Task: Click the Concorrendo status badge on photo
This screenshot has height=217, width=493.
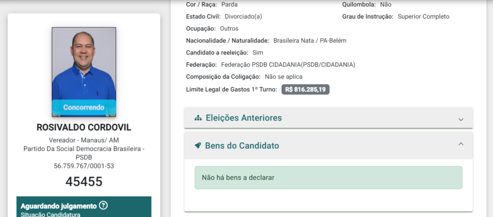Action: coord(84,108)
